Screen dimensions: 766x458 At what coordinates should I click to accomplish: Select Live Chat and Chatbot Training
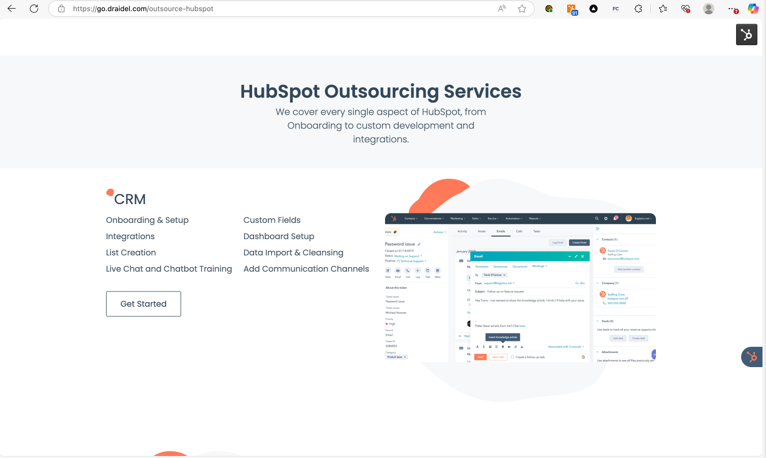[169, 269]
